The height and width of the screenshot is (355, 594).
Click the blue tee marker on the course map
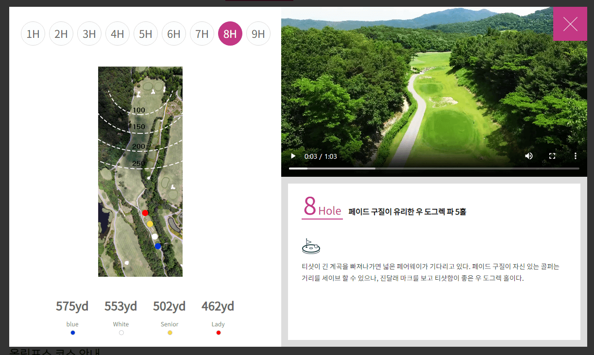(157, 246)
